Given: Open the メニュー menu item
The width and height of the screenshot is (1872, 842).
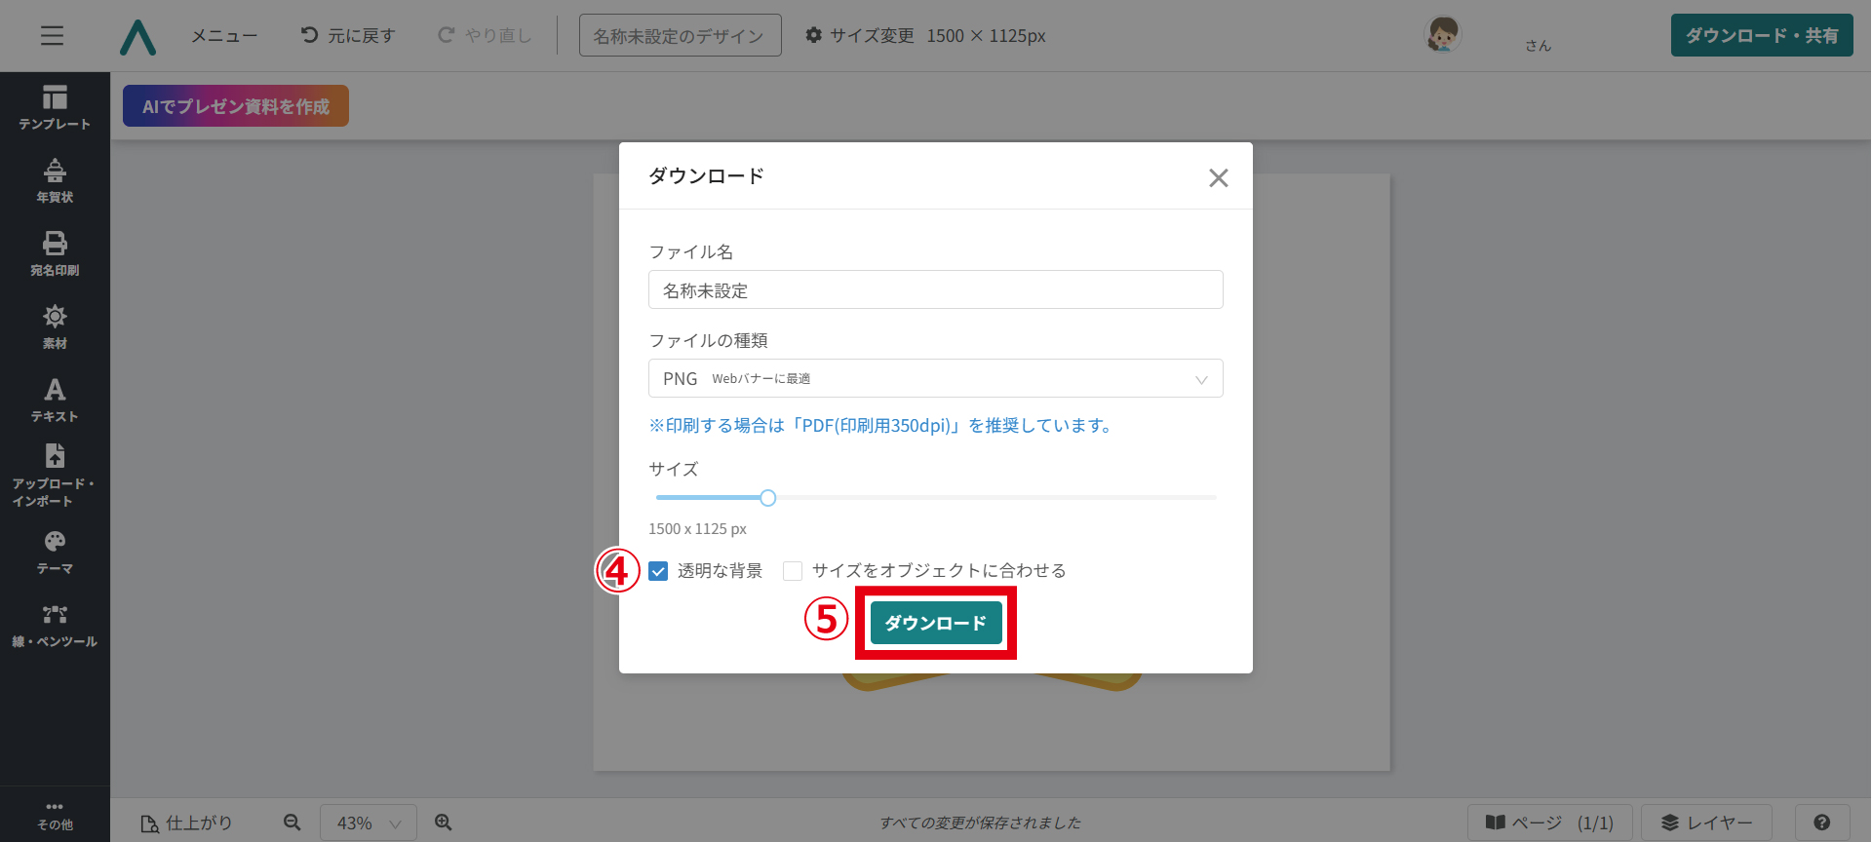Looking at the screenshot, I should click(224, 36).
